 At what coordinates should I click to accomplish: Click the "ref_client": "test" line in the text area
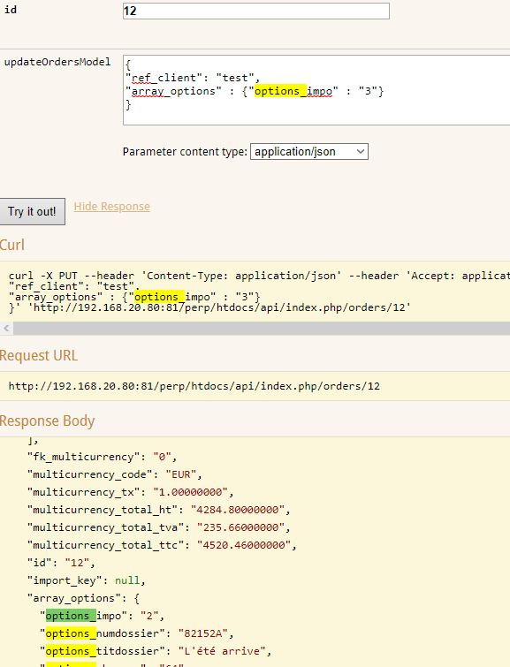tap(193, 78)
